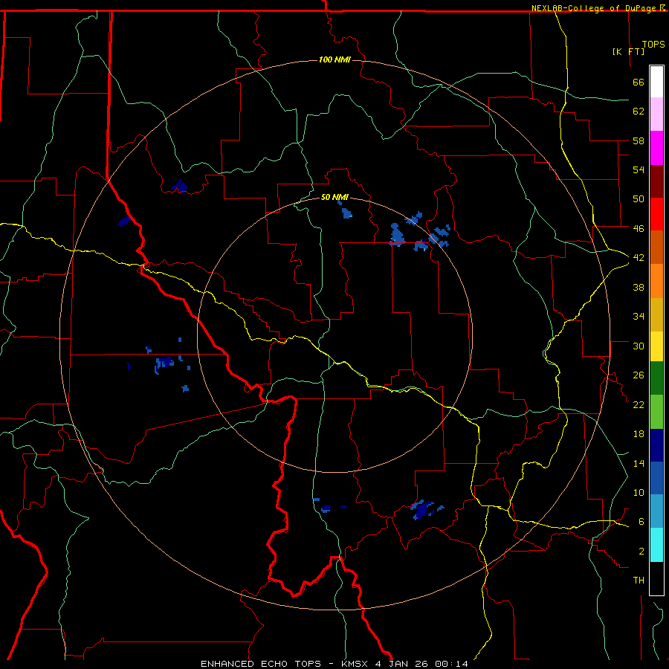Image resolution: width=669 pixels, height=669 pixels.
Task: Click the 54 legend value
Action: coord(639,169)
